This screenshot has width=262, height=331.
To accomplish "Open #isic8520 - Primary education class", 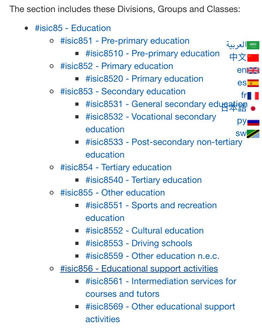I will tap(144, 79).
